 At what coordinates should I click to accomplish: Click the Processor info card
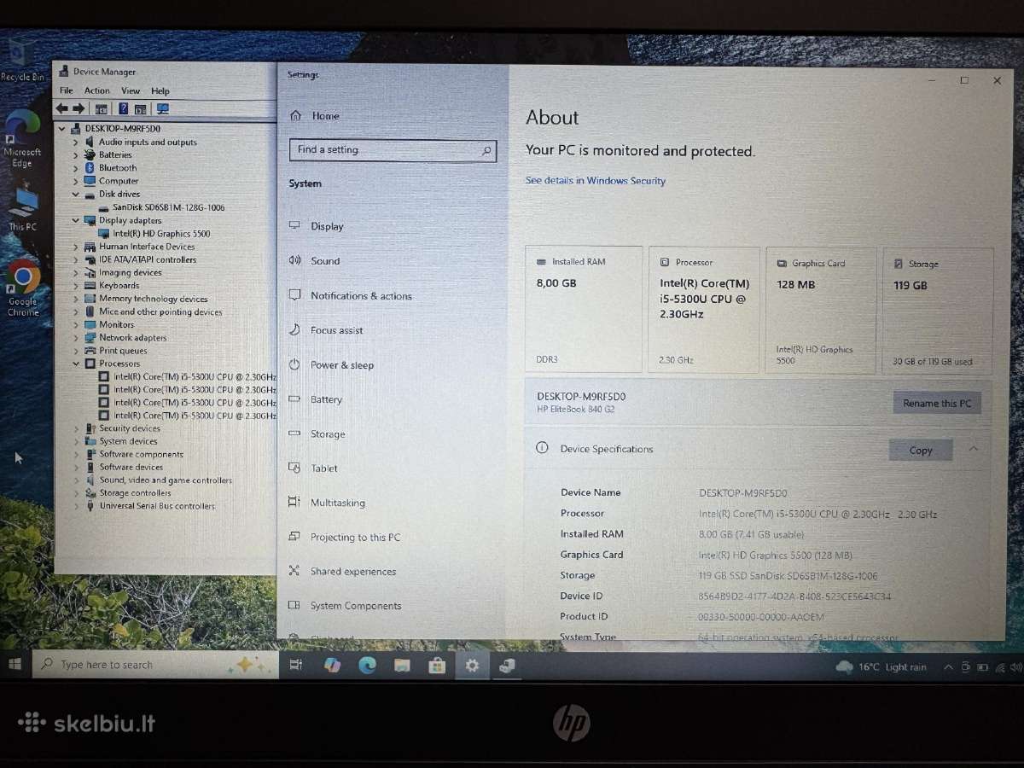point(704,311)
